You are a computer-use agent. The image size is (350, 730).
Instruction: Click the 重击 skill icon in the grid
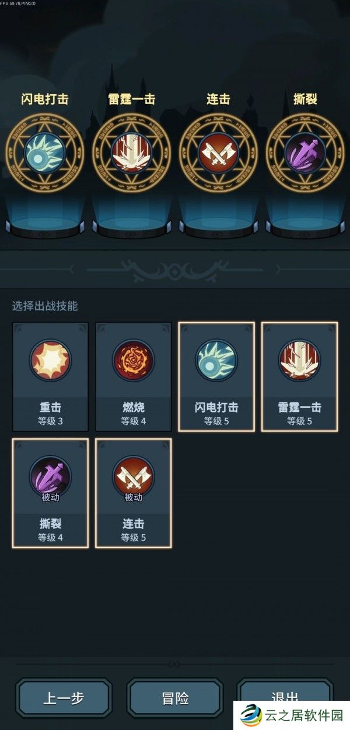[x=50, y=361]
